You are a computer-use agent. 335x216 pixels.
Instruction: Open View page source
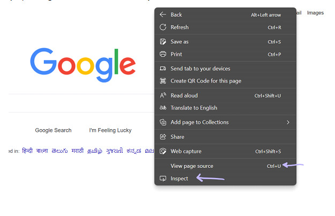tap(191, 166)
